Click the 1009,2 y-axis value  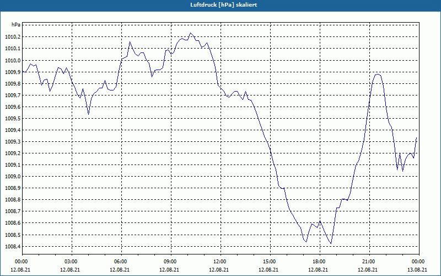pos(13,153)
